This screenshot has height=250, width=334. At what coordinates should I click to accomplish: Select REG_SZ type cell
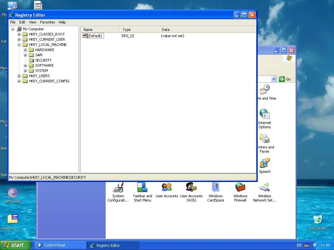pyautogui.click(x=128, y=36)
